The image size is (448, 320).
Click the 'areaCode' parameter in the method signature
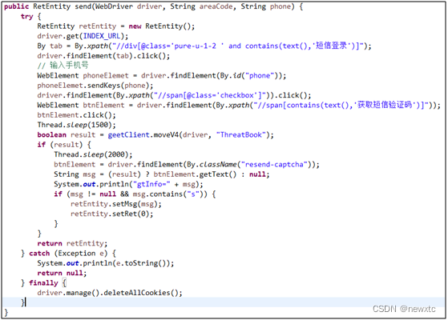point(216,6)
